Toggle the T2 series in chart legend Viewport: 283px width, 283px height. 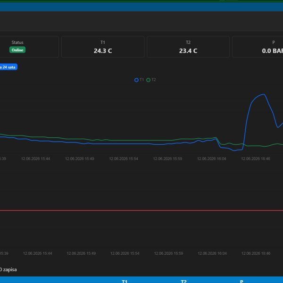tap(151, 80)
